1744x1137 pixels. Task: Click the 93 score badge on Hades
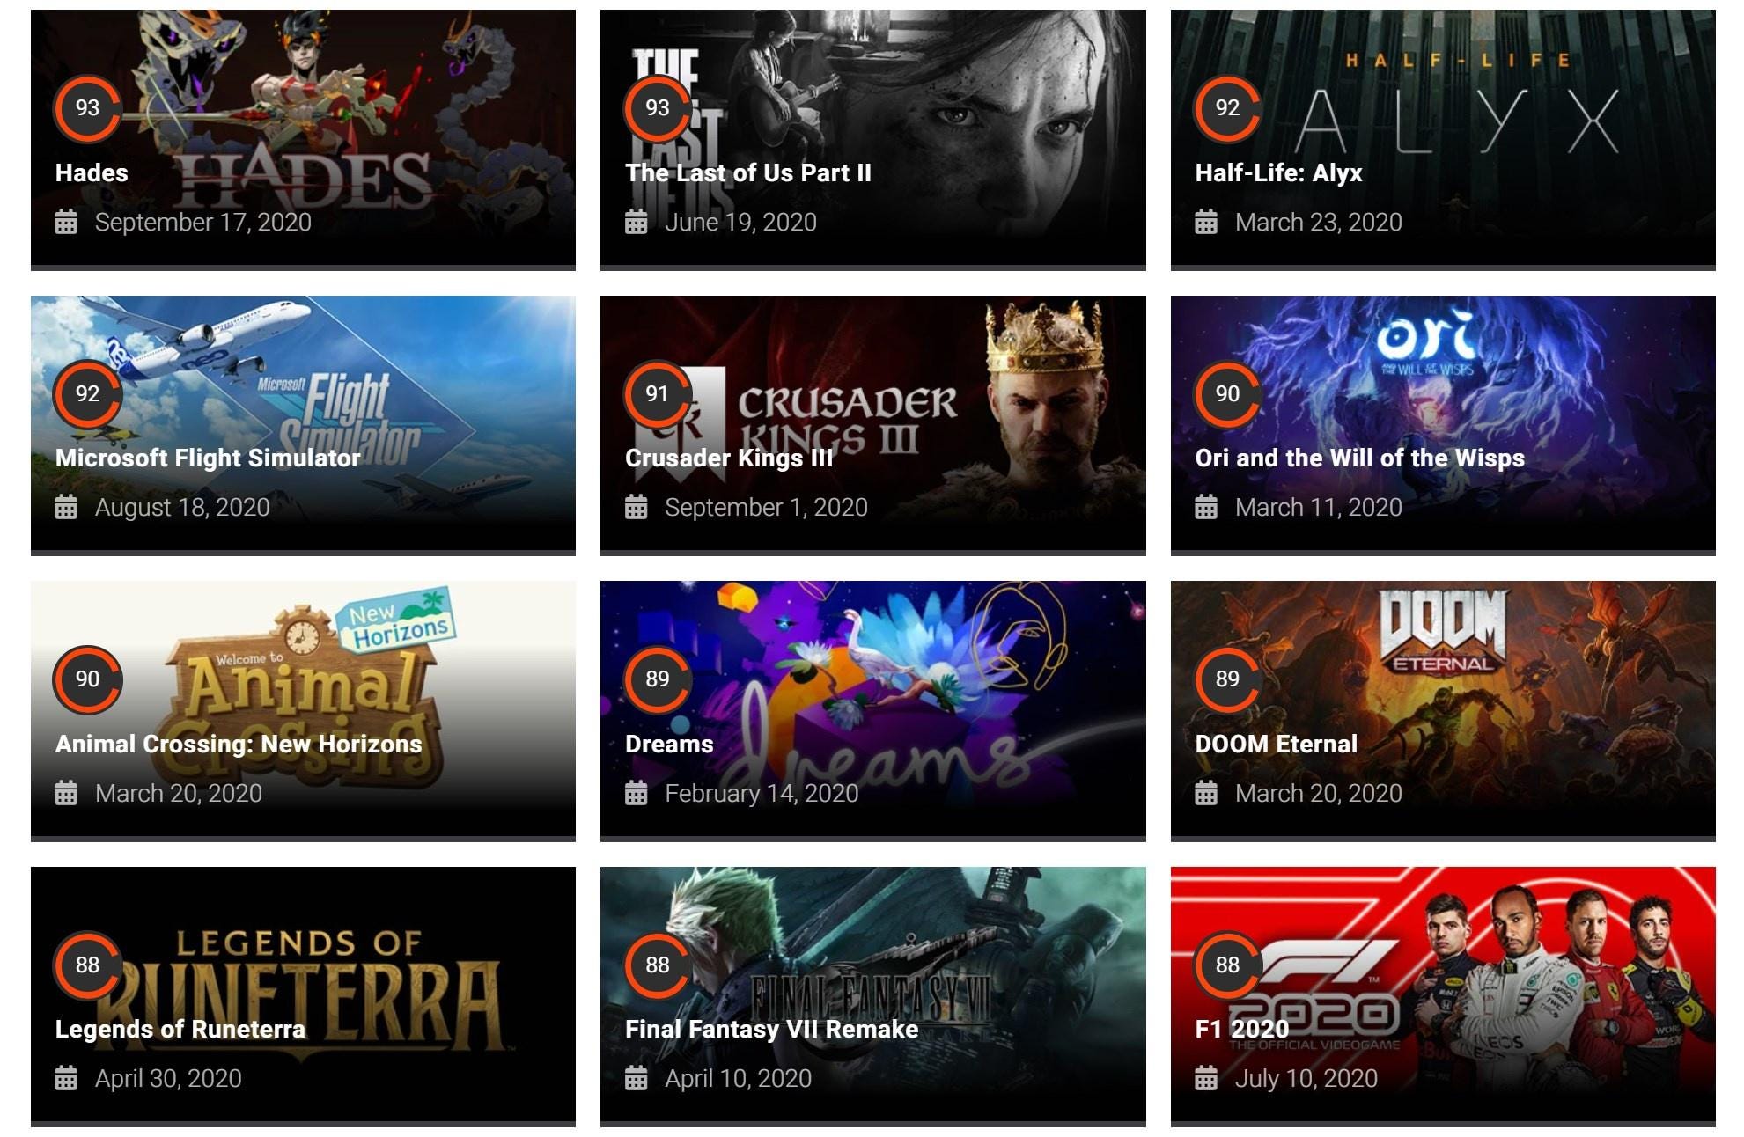tap(87, 108)
